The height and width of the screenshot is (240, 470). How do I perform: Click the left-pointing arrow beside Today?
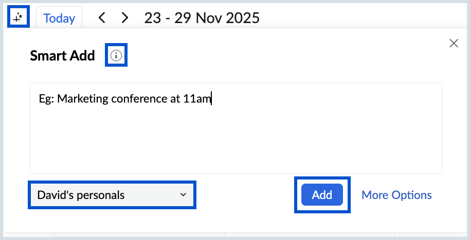102,18
